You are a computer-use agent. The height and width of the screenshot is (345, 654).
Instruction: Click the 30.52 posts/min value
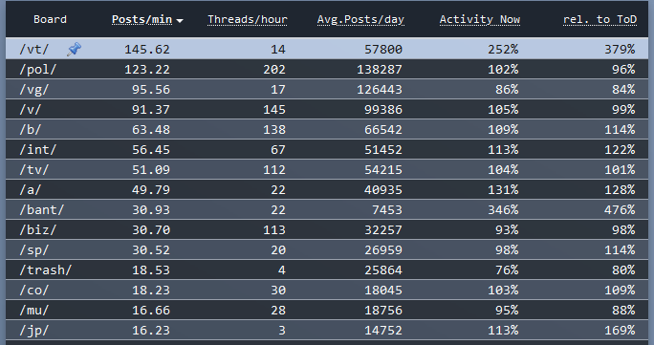tap(151, 249)
